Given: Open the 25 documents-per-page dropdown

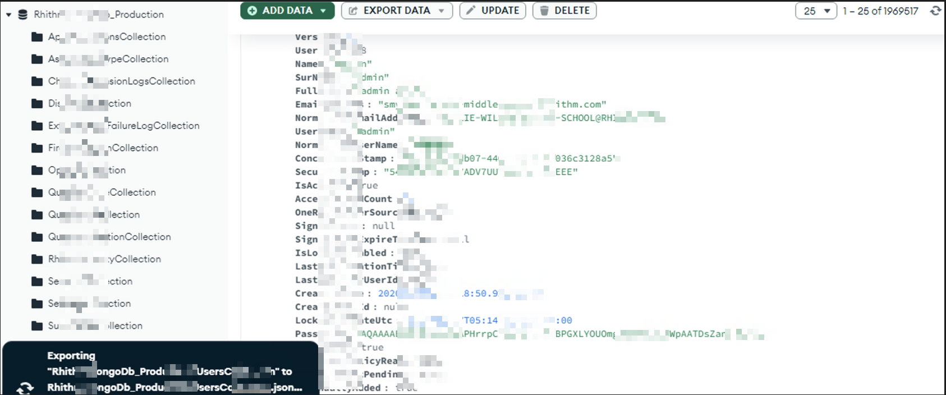Looking at the screenshot, I should (x=816, y=11).
